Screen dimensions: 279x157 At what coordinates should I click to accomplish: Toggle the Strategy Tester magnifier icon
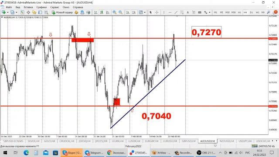pyautogui.click(x=46, y=12)
